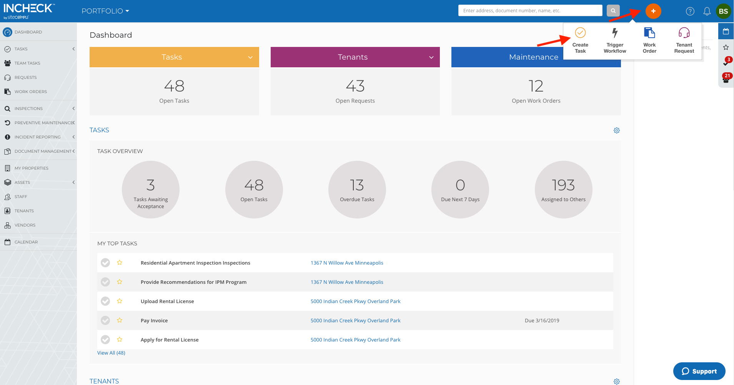Choose the Tenant Request headset icon
This screenshot has height=385, width=734.
coord(684,33)
